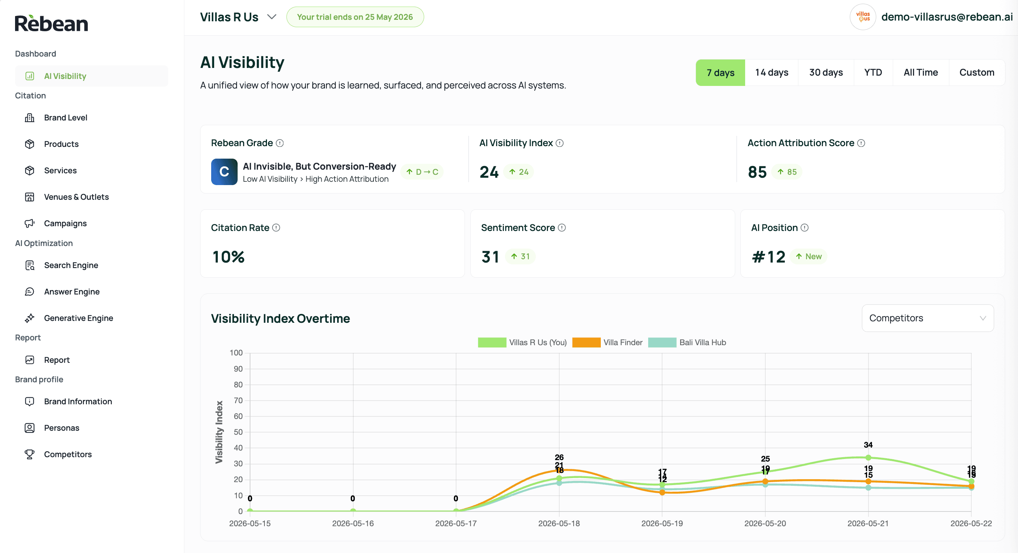Image resolution: width=1018 pixels, height=553 pixels.
Task: Click the Competitors trophy icon
Action: [30, 455]
